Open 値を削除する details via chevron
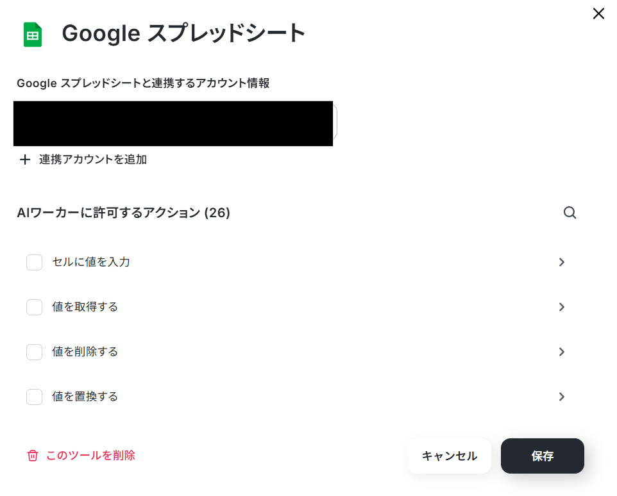The height and width of the screenshot is (496, 617). click(x=561, y=352)
